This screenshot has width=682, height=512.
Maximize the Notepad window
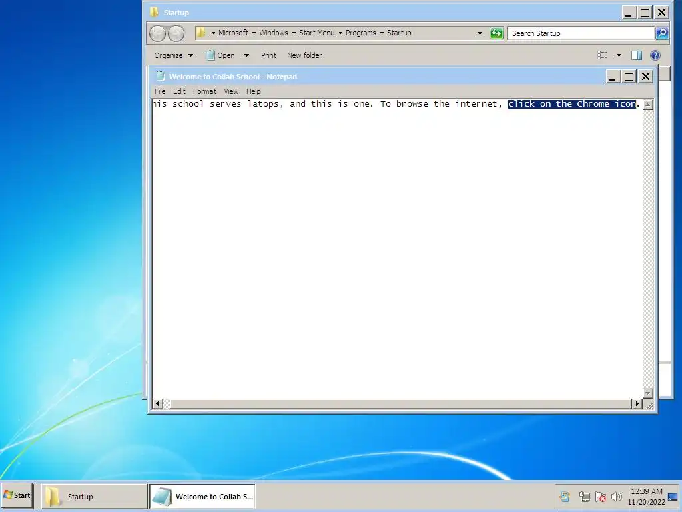[629, 77]
